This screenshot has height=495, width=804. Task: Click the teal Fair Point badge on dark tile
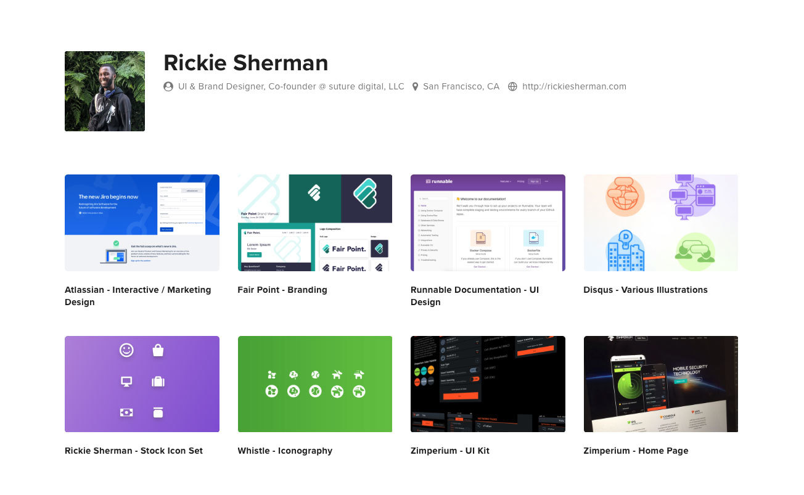[x=365, y=193]
